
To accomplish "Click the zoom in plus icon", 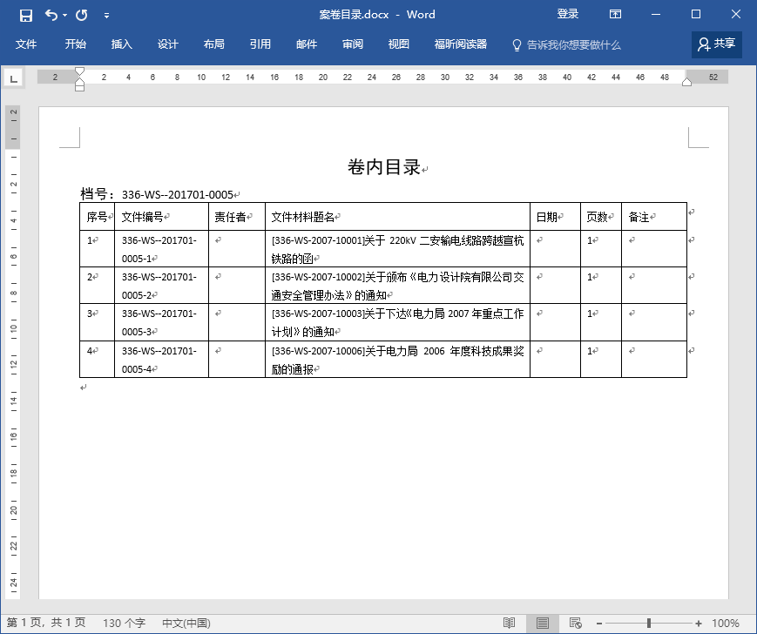I will (x=699, y=624).
